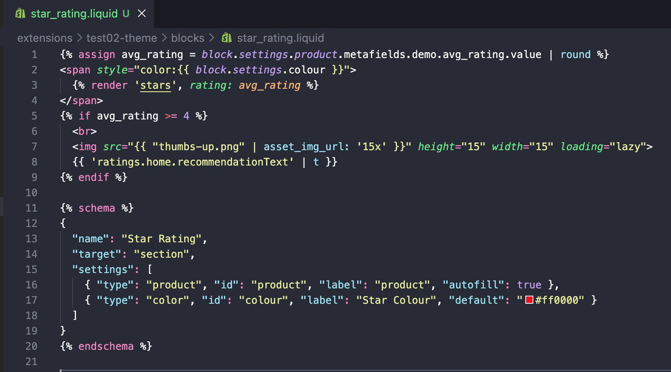Open the red #ff0000 color swatch
The width and height of the screenshot is (671, 372).
click(x=529, y=300)
